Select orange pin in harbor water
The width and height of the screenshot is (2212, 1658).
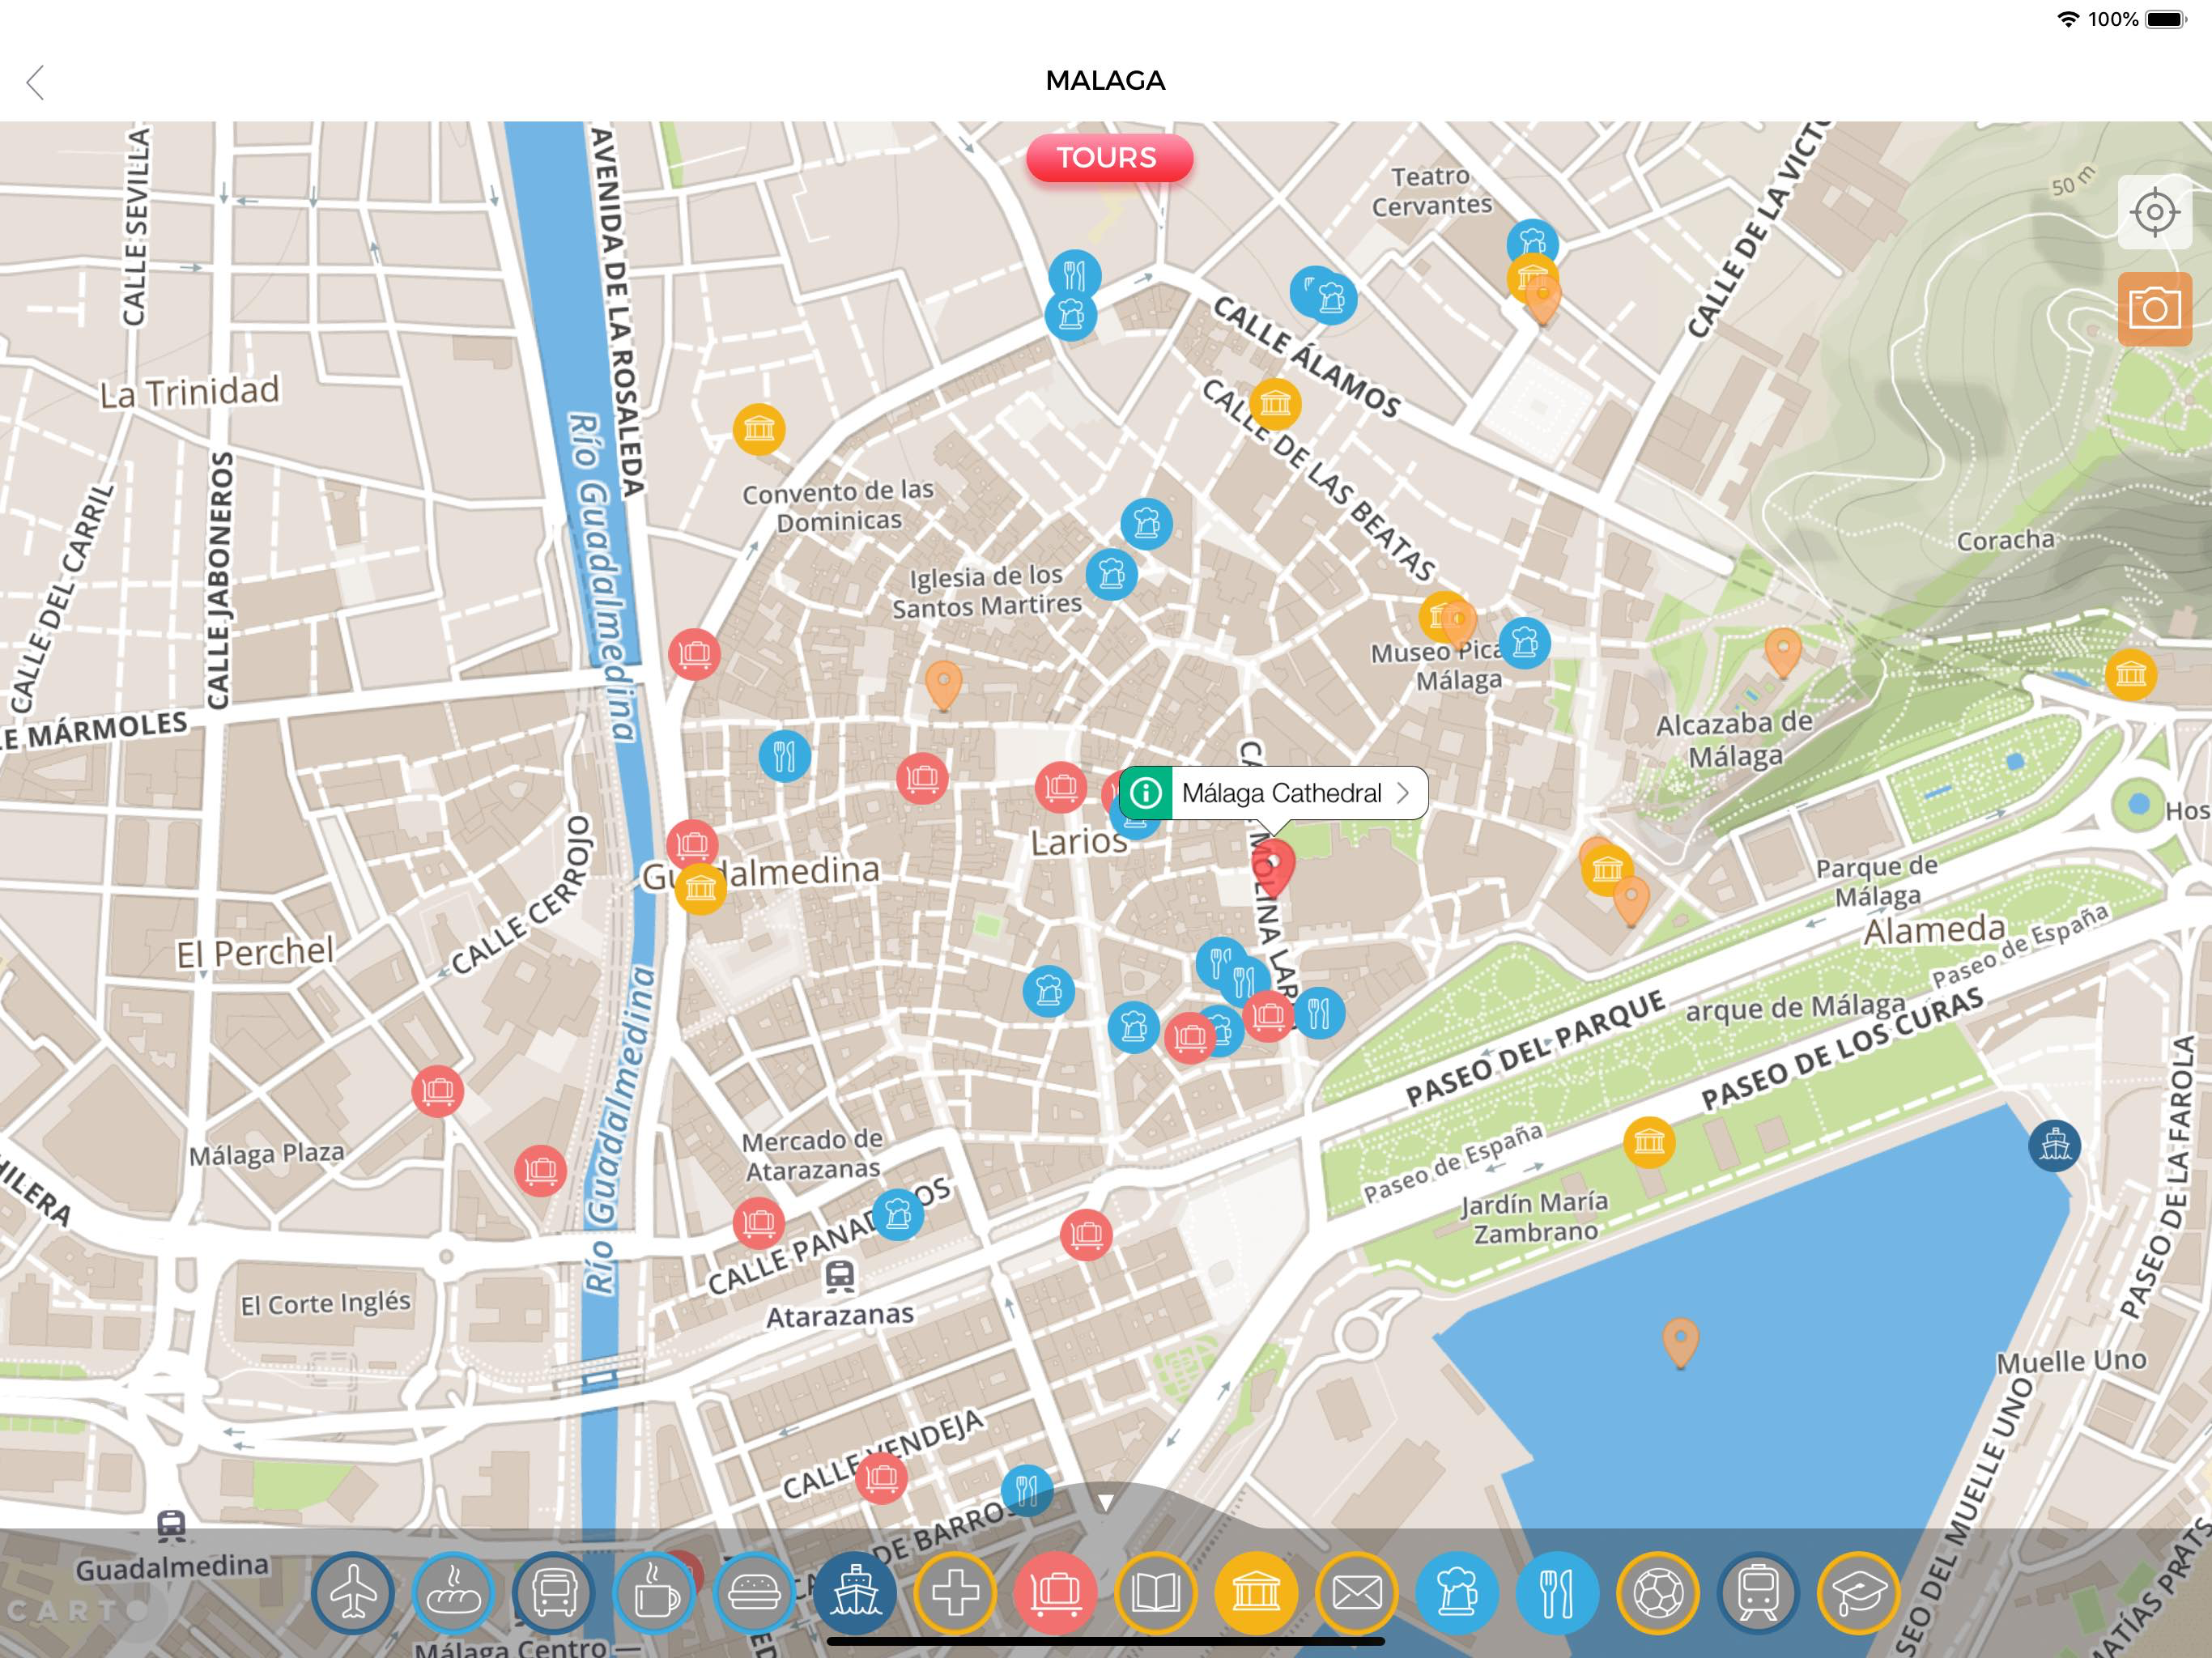(x=1680, y=1342)
